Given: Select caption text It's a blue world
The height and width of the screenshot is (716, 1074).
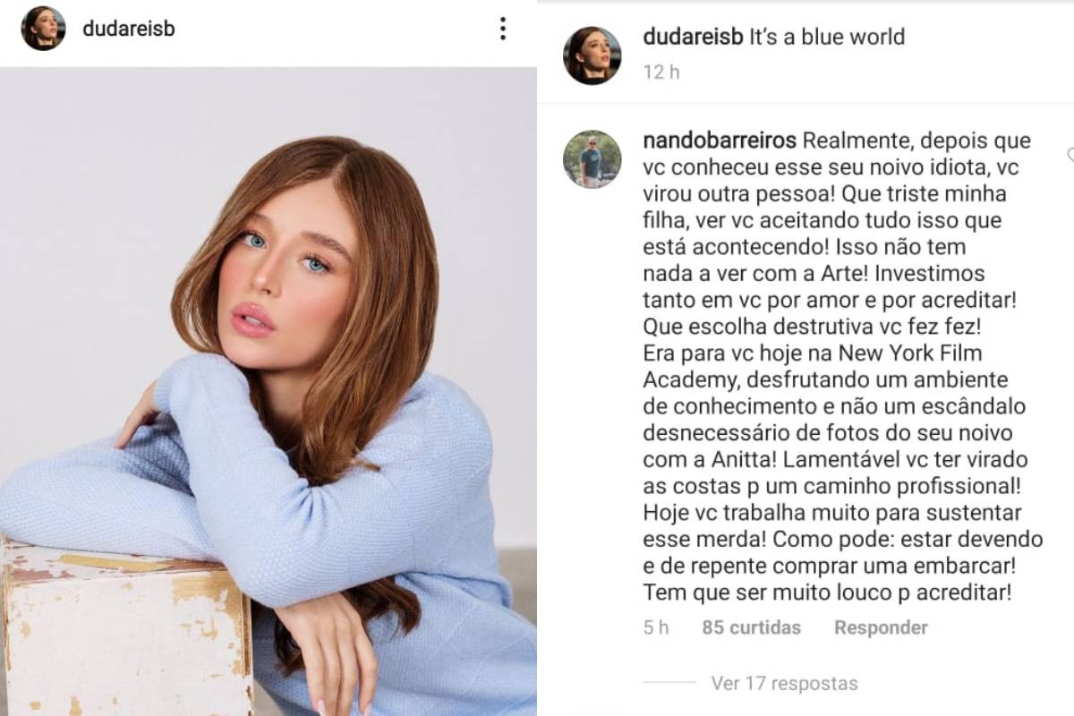Looking at the screenshot, I should tap(826, 37).
